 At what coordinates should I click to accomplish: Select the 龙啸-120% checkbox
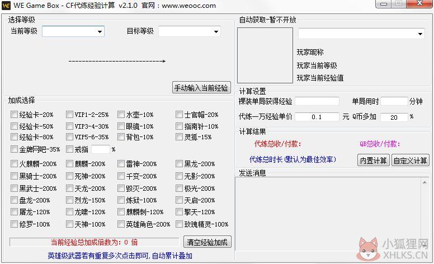[69, 211]
